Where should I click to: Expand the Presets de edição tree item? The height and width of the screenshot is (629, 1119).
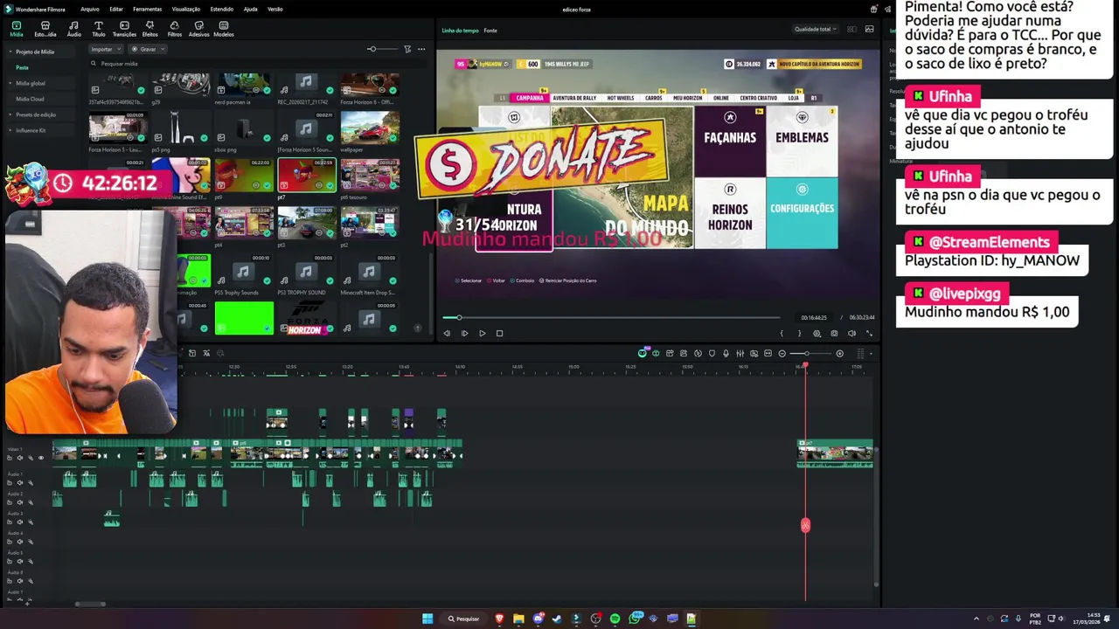click(x=10, y=114)
